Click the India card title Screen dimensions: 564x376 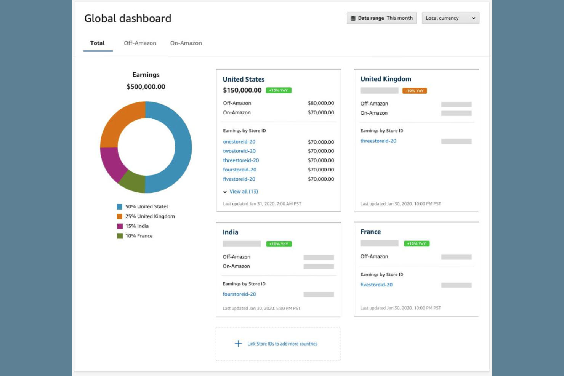[x=230, y=232]
